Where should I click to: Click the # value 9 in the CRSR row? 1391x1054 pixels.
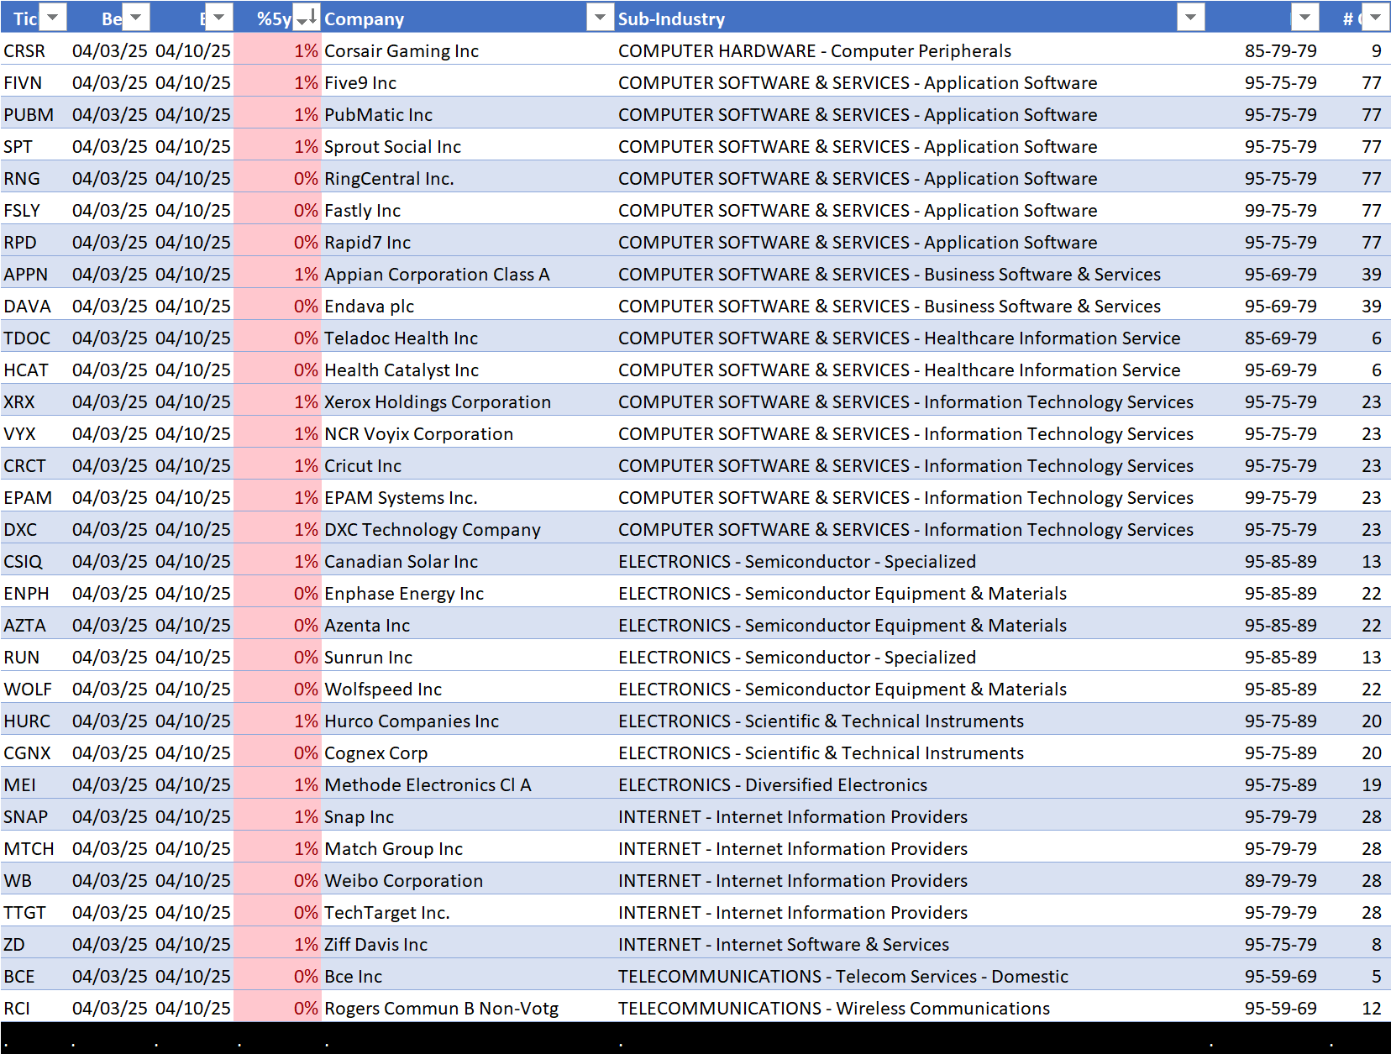1376,51
